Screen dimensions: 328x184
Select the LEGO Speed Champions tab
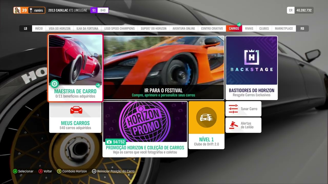pos(119,28)
